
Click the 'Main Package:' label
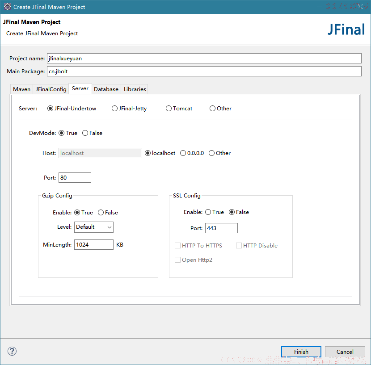26,71
